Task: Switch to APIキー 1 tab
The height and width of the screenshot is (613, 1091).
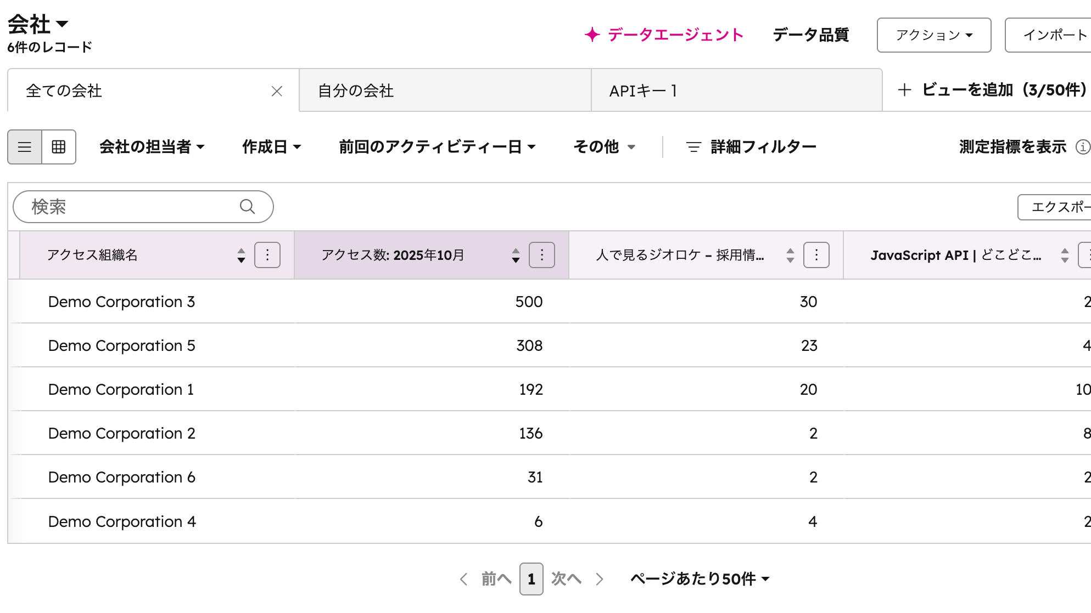Action: click(737, 91)
